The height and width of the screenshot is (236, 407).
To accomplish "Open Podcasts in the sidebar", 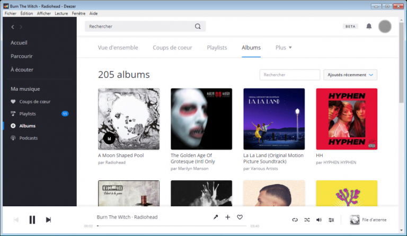I will pos(29,138).
